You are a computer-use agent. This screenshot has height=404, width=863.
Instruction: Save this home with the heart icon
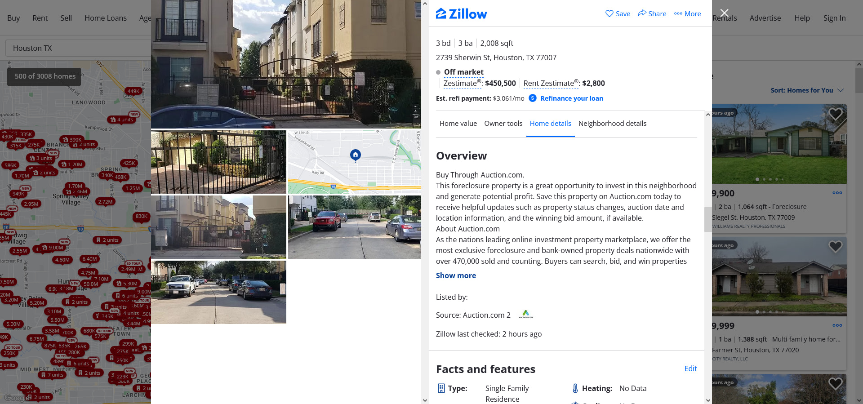[609, 13]
